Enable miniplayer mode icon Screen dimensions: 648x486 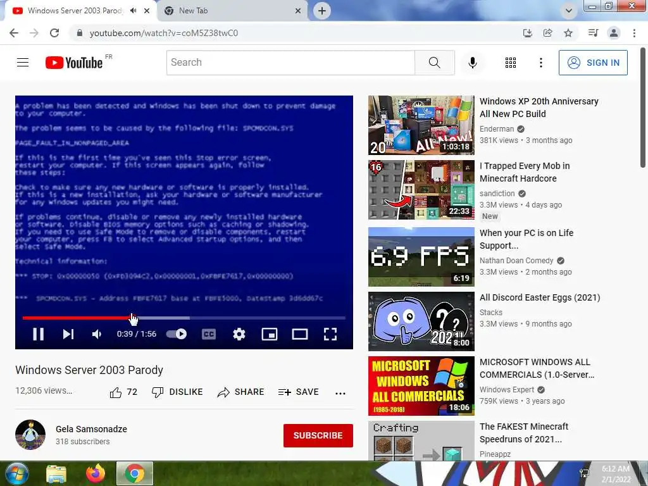click(270, 334)
